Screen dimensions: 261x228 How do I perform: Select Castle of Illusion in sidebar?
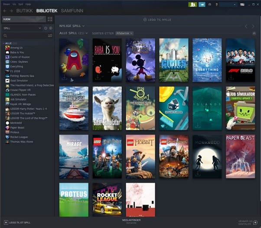click(x=20, y=57)
